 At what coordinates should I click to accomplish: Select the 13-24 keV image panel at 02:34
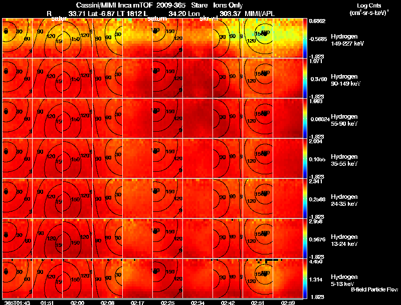pos(197,238)
